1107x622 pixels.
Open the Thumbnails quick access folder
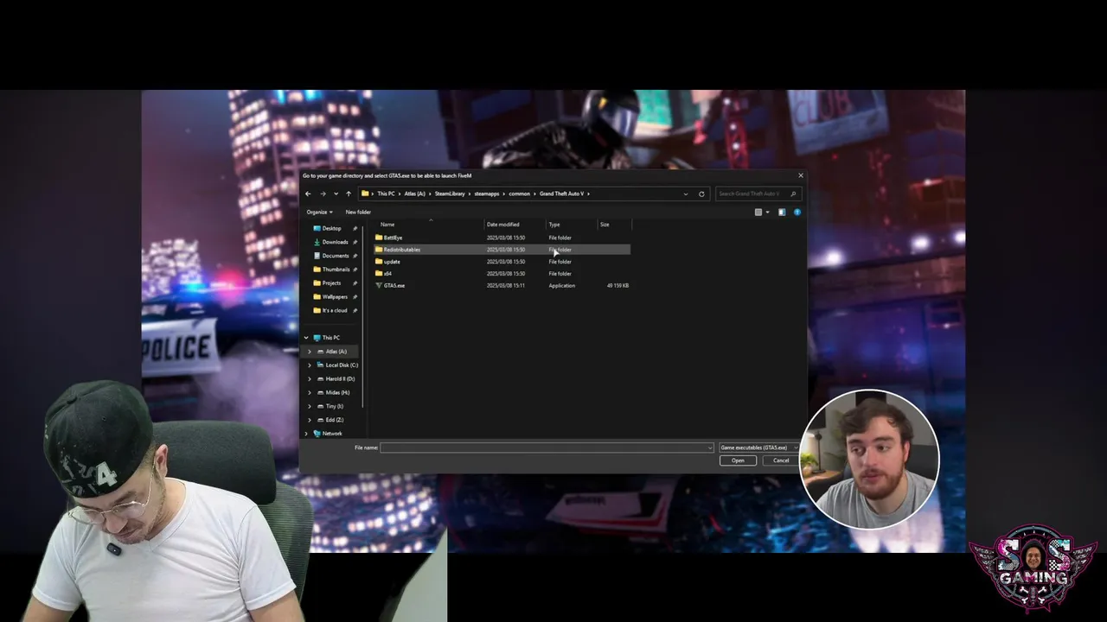pos(336,270)
